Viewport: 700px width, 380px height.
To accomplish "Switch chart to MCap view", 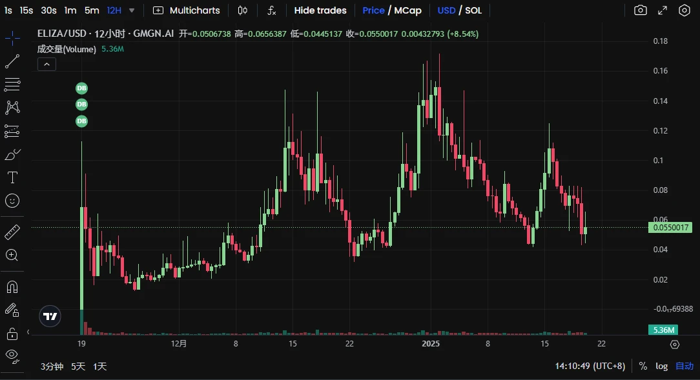I will click(407, 10).
